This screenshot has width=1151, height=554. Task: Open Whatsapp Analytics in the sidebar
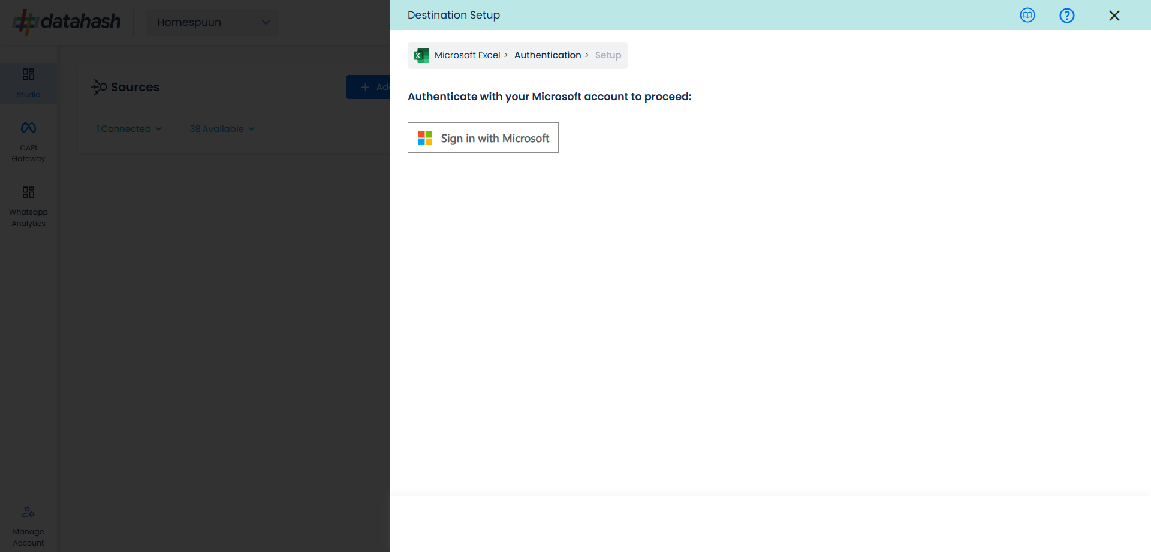tap(28, 207)
